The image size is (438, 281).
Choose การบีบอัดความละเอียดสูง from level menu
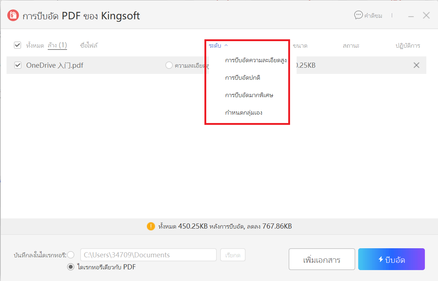tap(256, 60)
